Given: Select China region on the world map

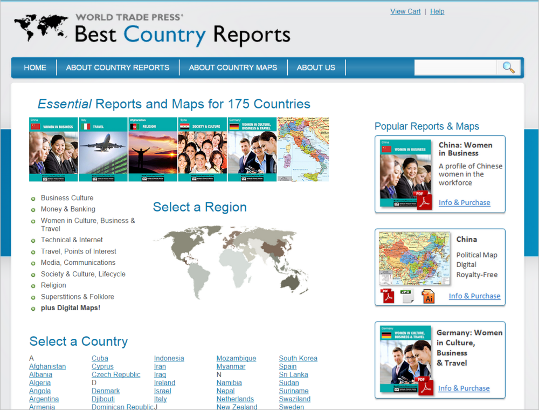Looking at the screenshot, I should pos(274,248).
